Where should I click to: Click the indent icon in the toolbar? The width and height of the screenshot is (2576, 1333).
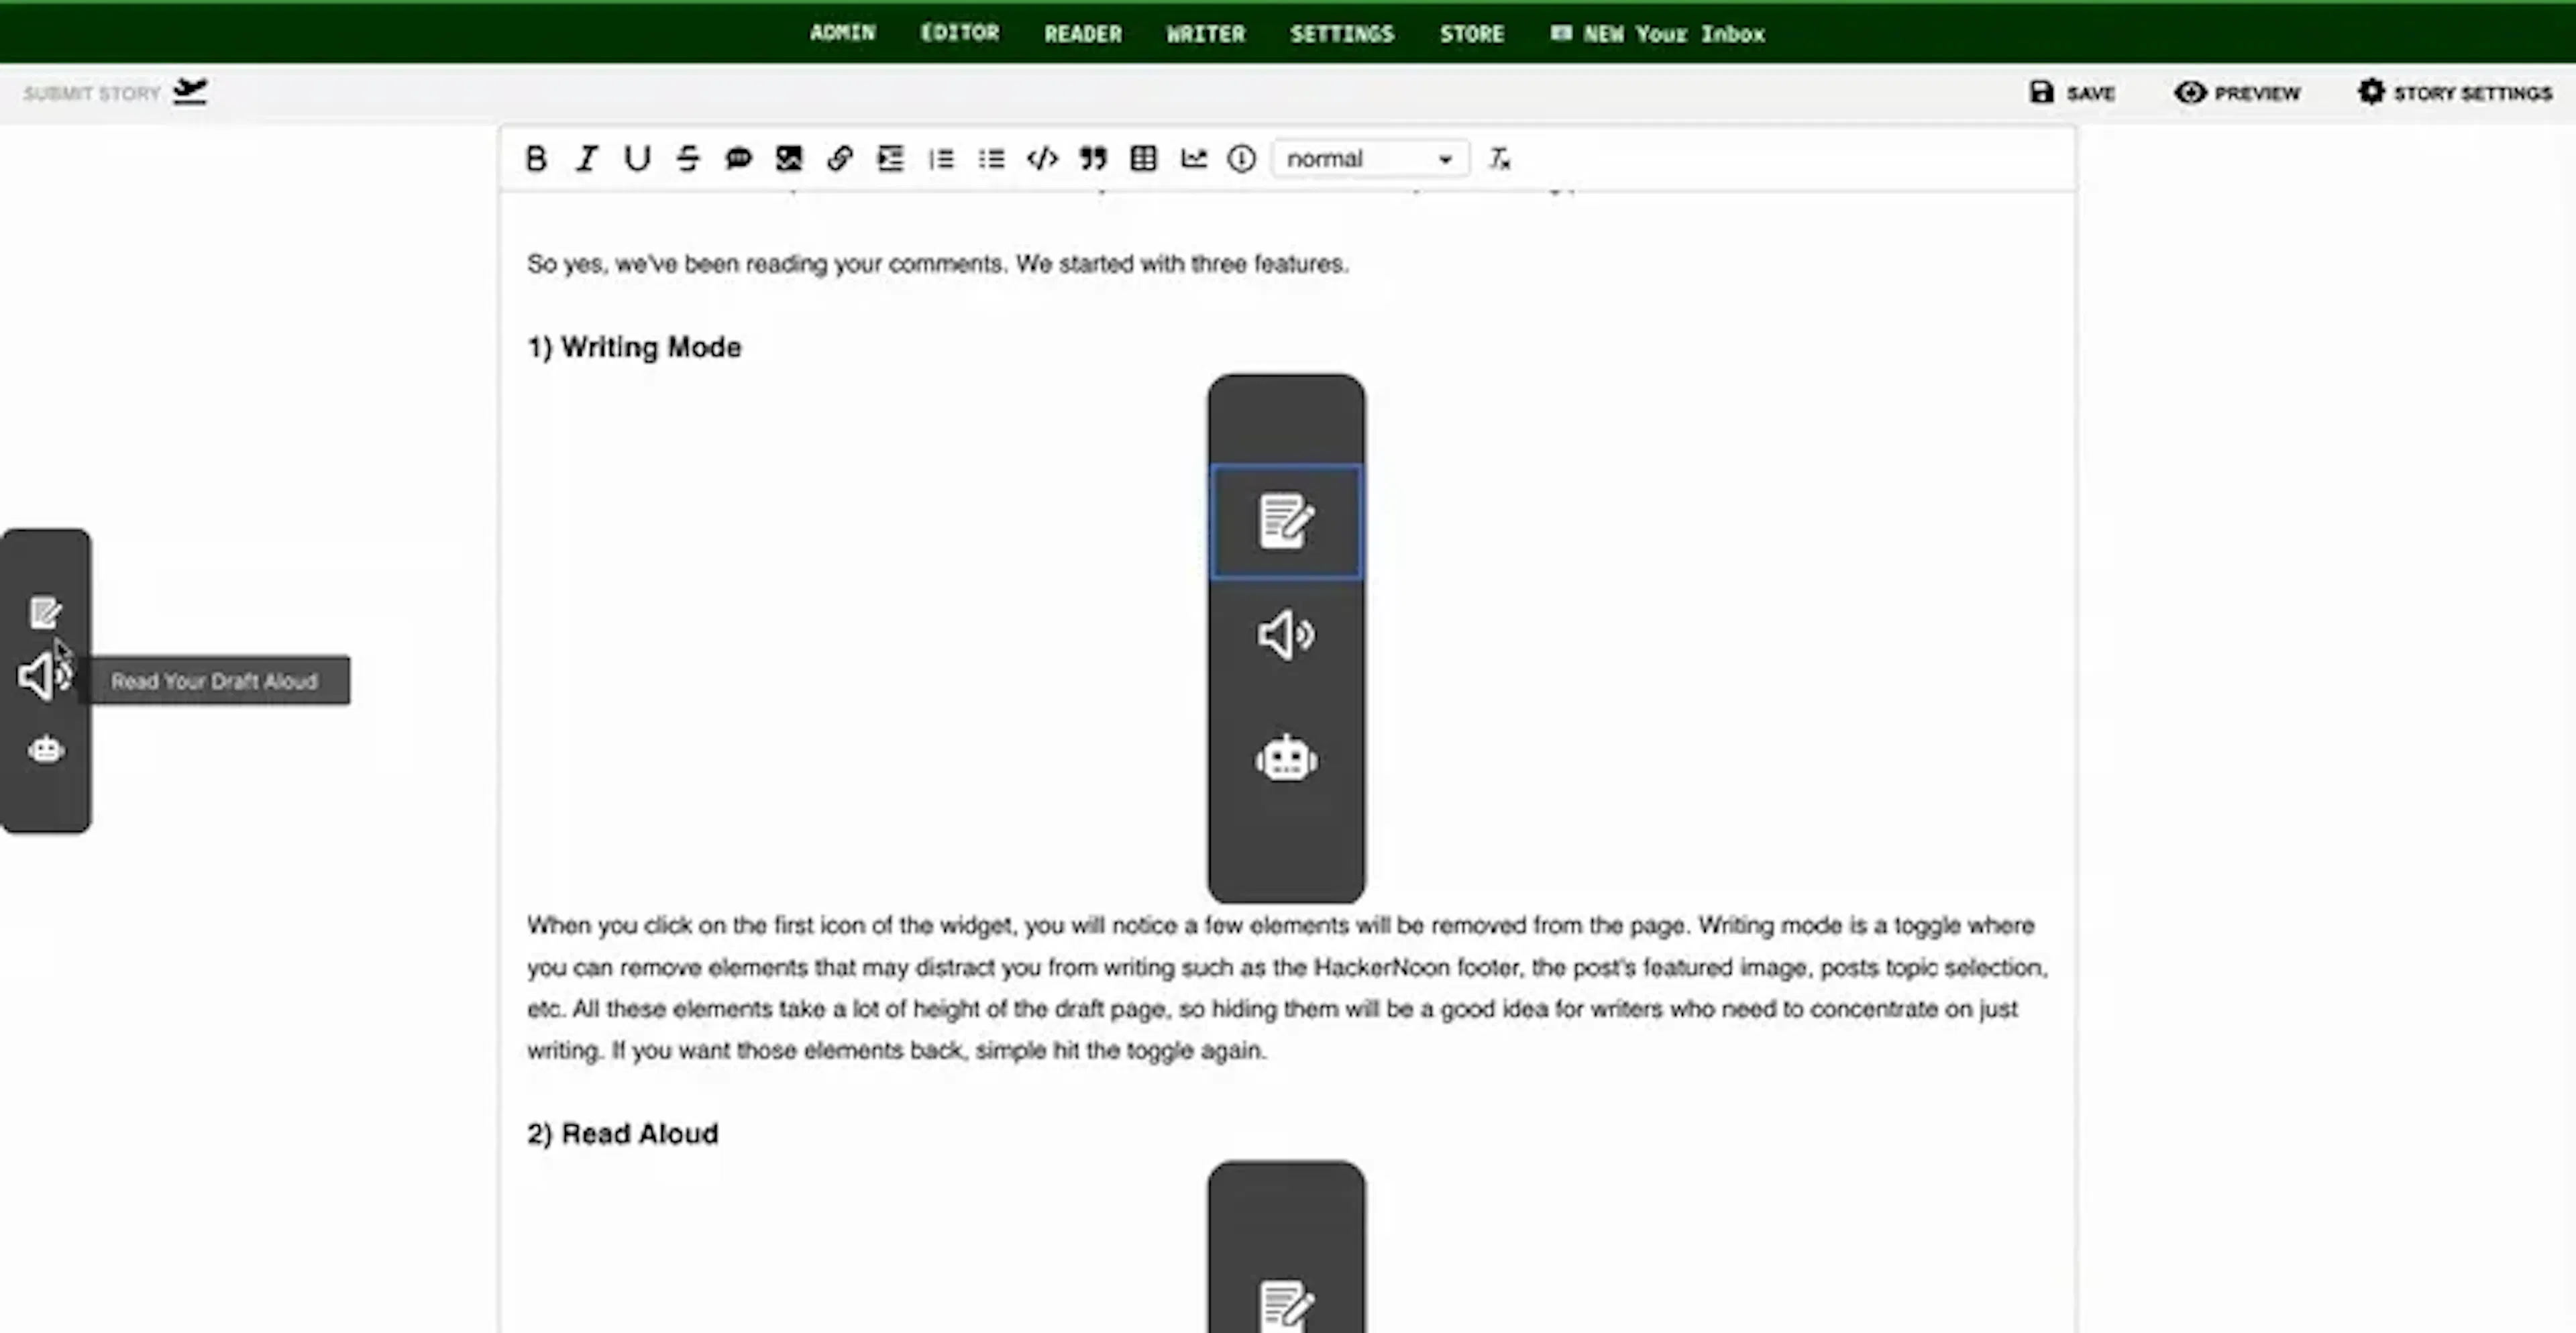(890, 158)
